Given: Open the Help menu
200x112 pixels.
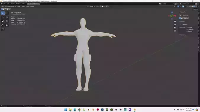Looking at the screenshot, I should [x=23, y=4].
